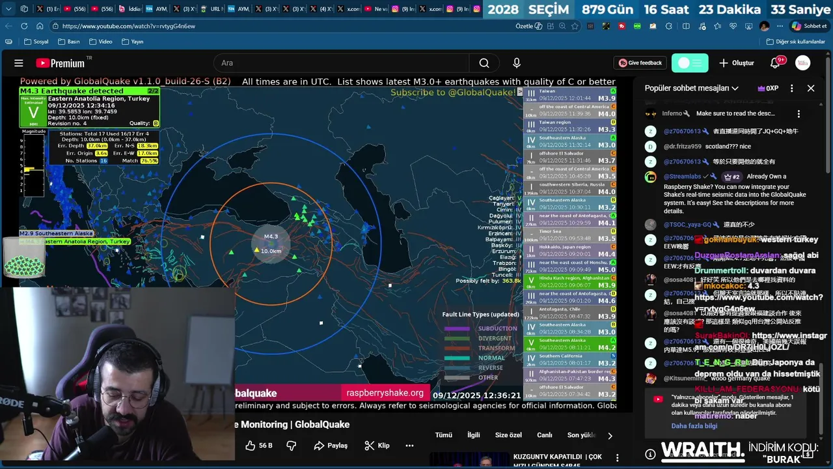This screenshot has height=469, width=833.
Task: Create a clip with Klip button
Action: point(377,446)
